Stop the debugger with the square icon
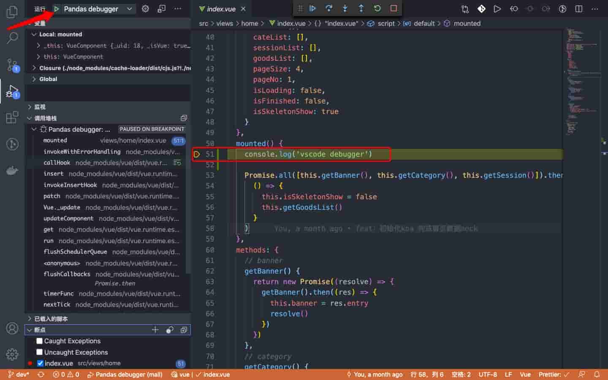Viewport: 608px width, 380px height. (394, 8)
